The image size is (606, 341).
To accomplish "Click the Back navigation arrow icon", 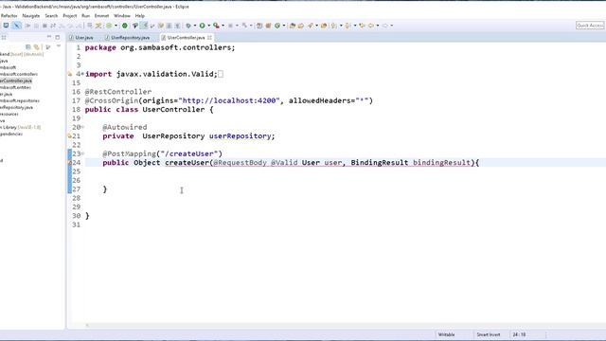I will [371, 26].
